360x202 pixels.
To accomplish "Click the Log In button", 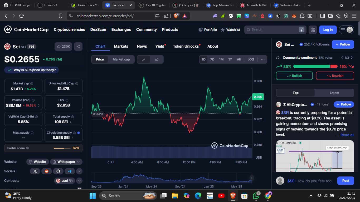I will [328, 30].
